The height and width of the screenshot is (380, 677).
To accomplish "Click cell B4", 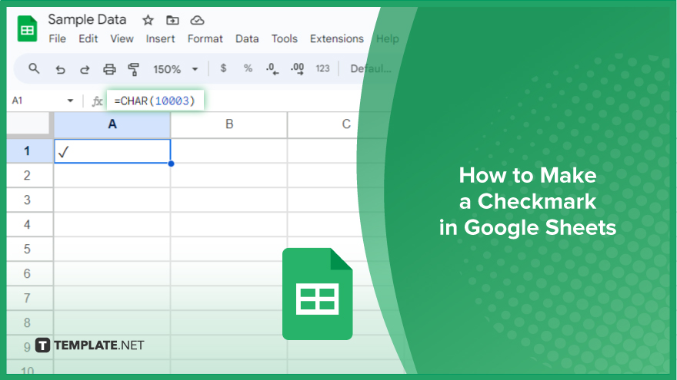I will [229, 224].
